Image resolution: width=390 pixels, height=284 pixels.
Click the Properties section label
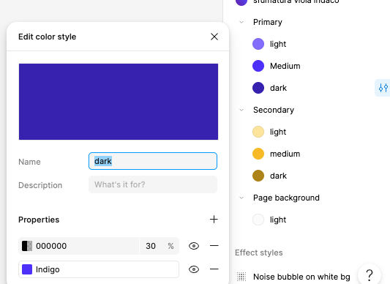[39, 220]
